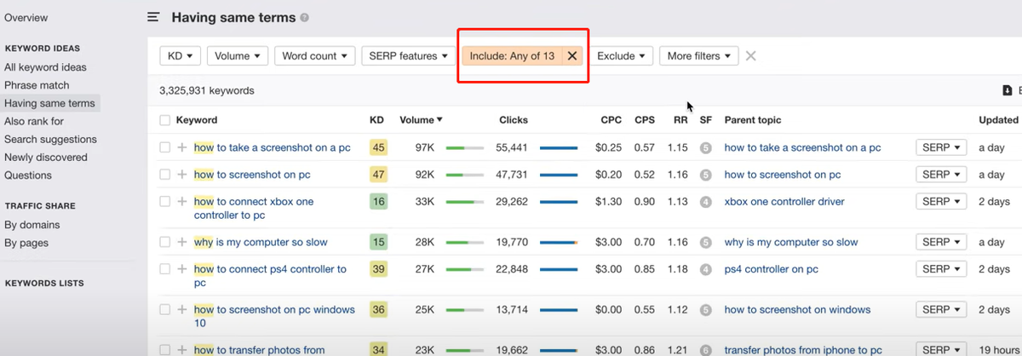This screenshot has width=1022, height=356.
Task: Select All keyword ideas in sidebar
Action: coord(45,67)
